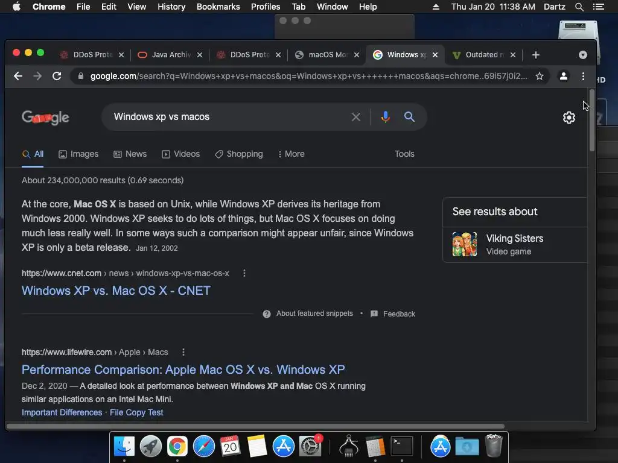
Task: Start voice search with the microphone icon
Action: coord(386,117)
